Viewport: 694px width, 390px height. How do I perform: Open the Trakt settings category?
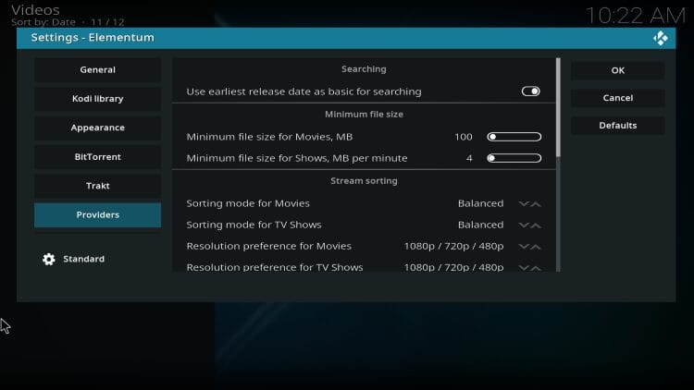point(97,186)
